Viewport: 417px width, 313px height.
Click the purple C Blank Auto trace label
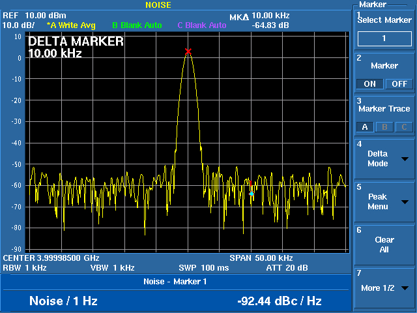click(202, 25)
